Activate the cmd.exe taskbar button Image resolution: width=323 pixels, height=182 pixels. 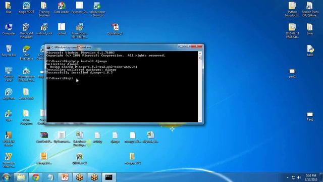(x=109, y=177)
